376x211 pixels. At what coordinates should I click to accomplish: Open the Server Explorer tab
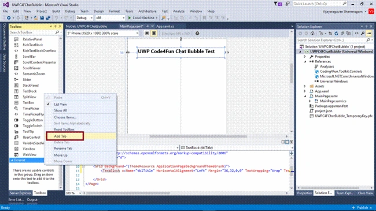(x=20, y=193)
